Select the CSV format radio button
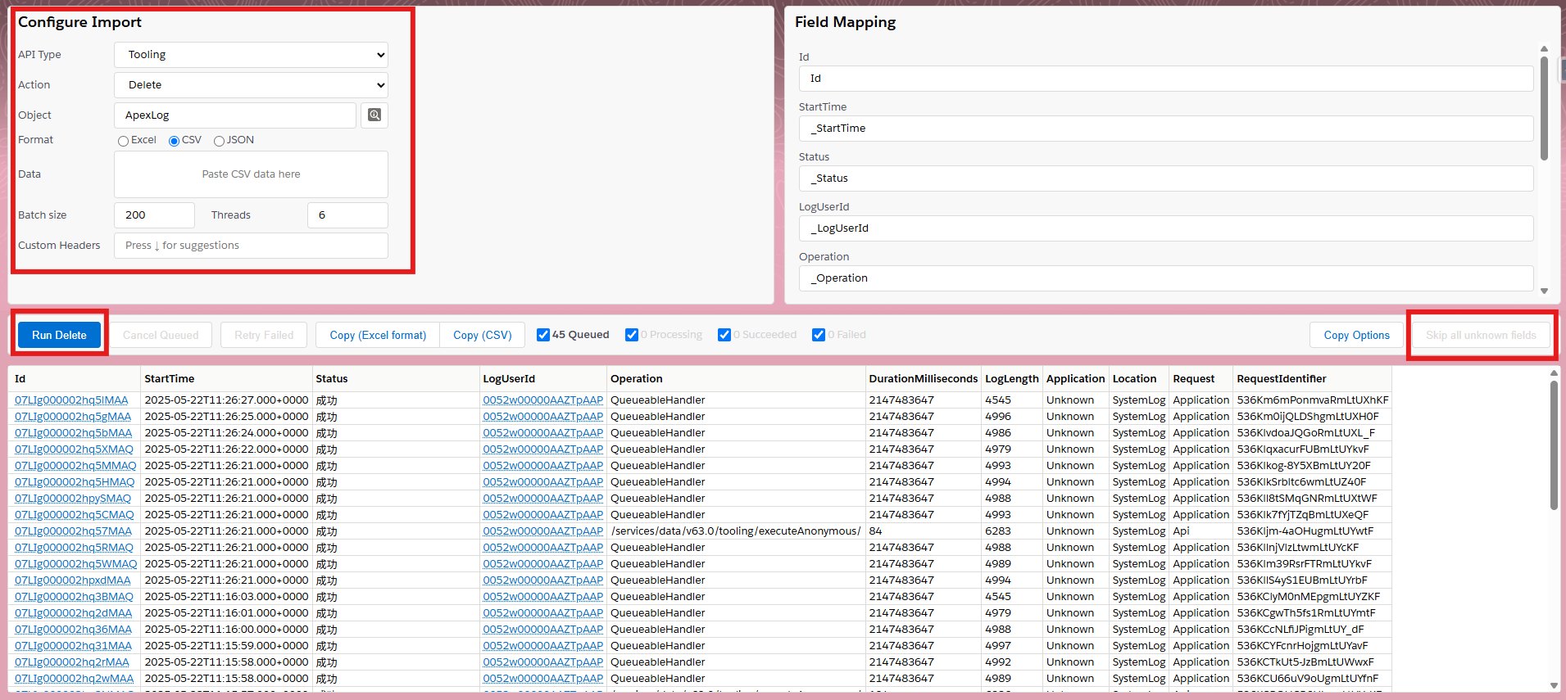The width and height of the screenshot is (1566, 700). pos(174,141)
